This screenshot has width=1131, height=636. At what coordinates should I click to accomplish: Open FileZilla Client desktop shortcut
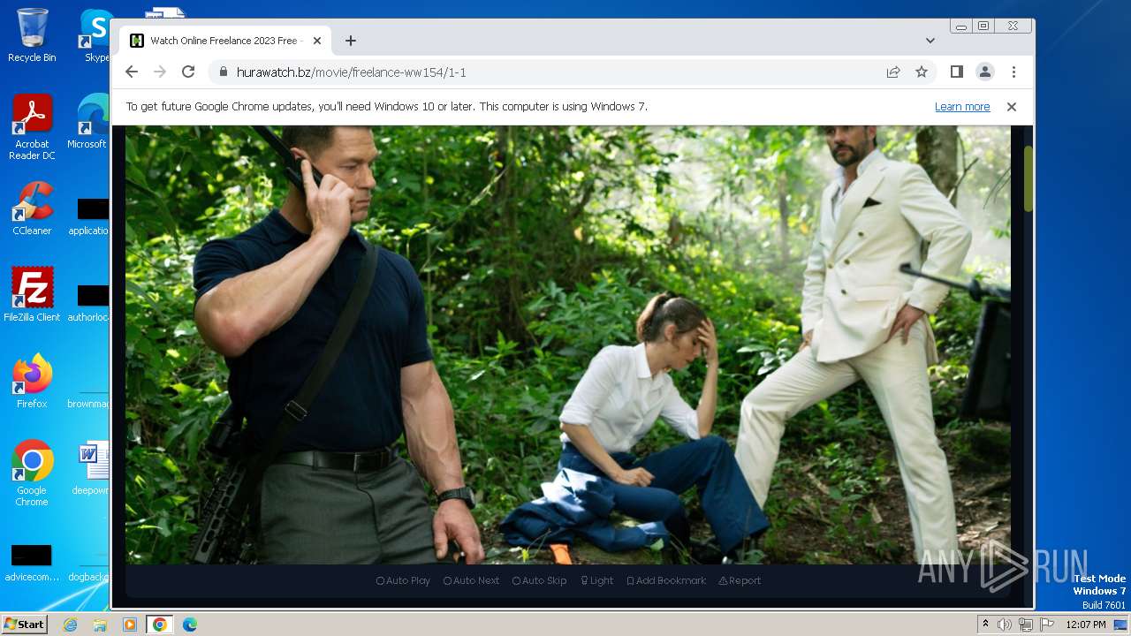tap(32, 295)
